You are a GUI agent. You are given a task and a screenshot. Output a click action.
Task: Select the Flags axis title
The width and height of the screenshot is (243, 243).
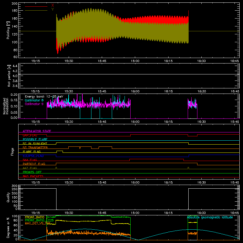[x=12, y=152]
